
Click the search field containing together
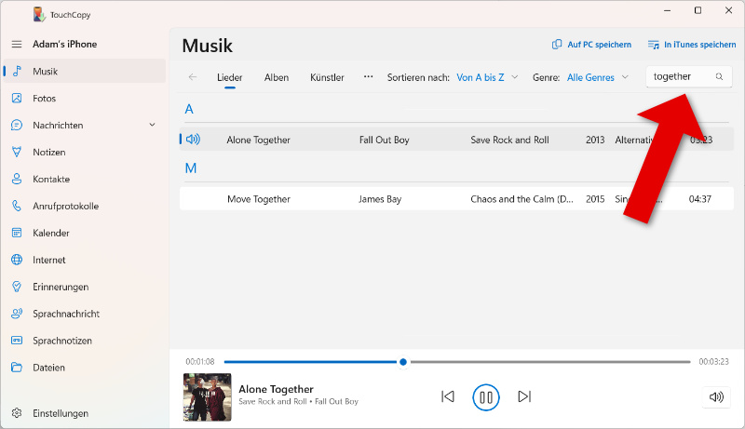click(680, 76)
